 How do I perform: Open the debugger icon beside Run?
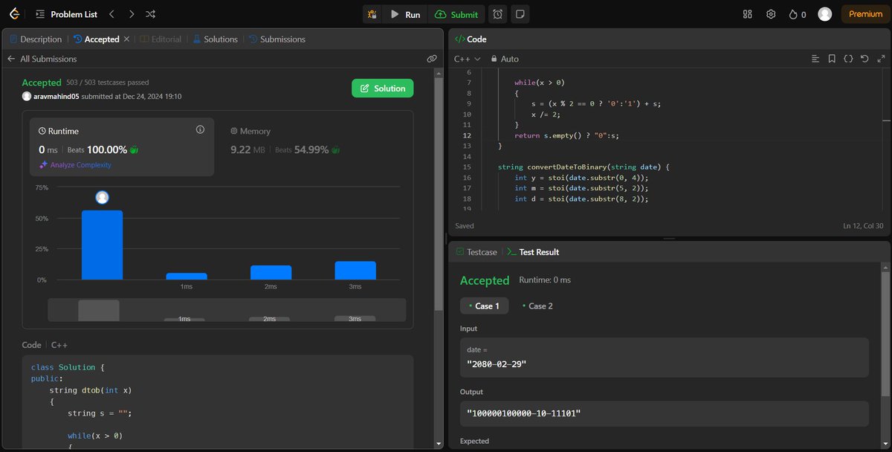tap(372, 13)
